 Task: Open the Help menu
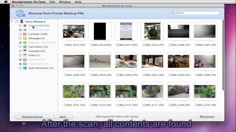(x=78, y=2)
